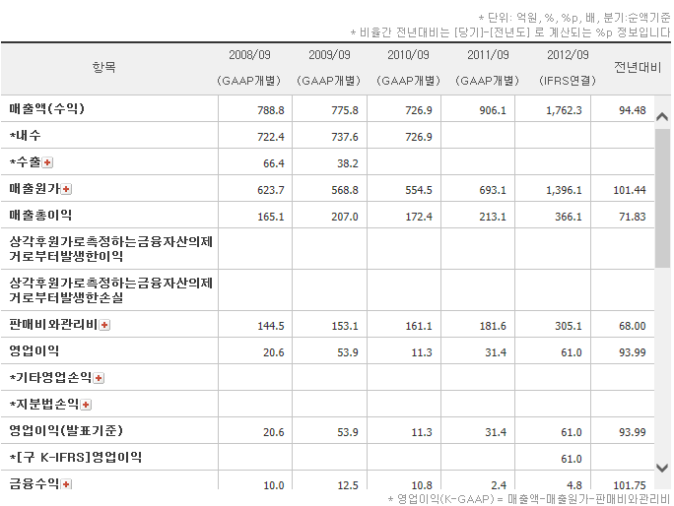Select the 2010/09 column header
This screenshot has height=506, width=674.
coord(408,68)
